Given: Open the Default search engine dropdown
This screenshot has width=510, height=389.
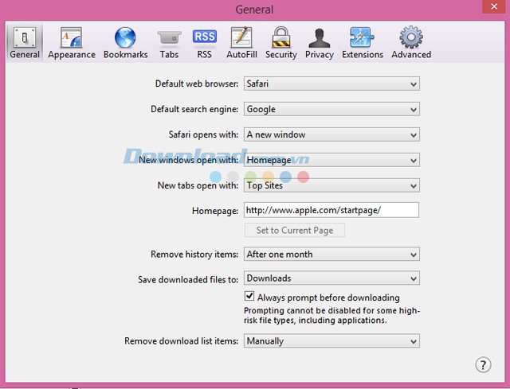Looking at the screenshot, I should tap(331, 109).
